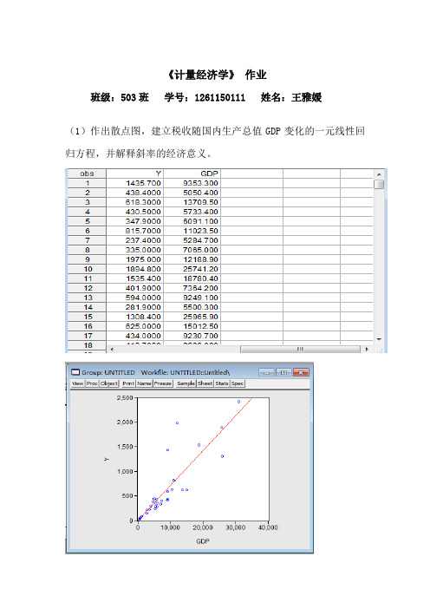Screen dimensions: 430x609
Task: Select row header for observation 17
Action: [x=87, y=336]
